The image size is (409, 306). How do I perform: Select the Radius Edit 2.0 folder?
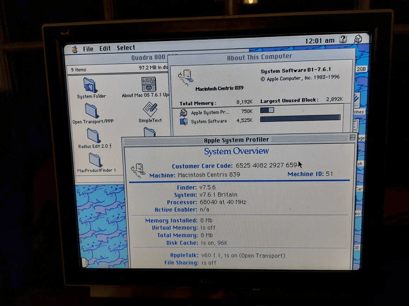93,136
